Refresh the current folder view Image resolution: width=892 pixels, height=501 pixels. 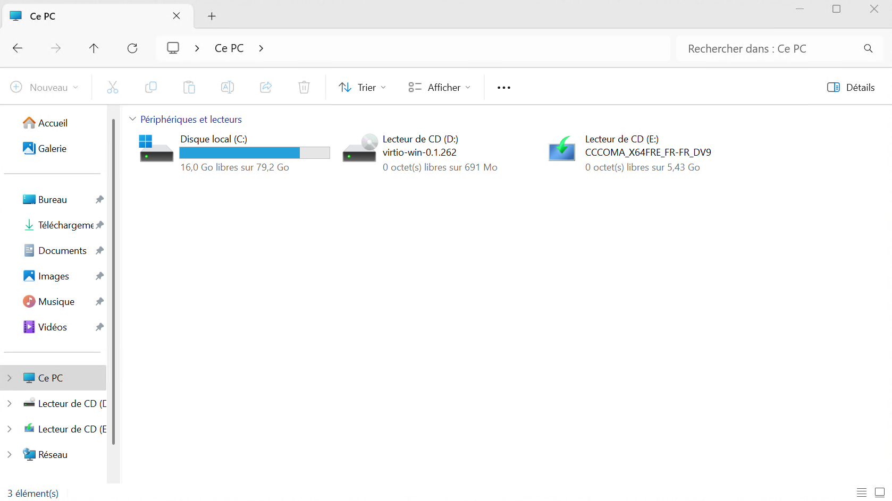pyautogui.click(x=132, y=48)
